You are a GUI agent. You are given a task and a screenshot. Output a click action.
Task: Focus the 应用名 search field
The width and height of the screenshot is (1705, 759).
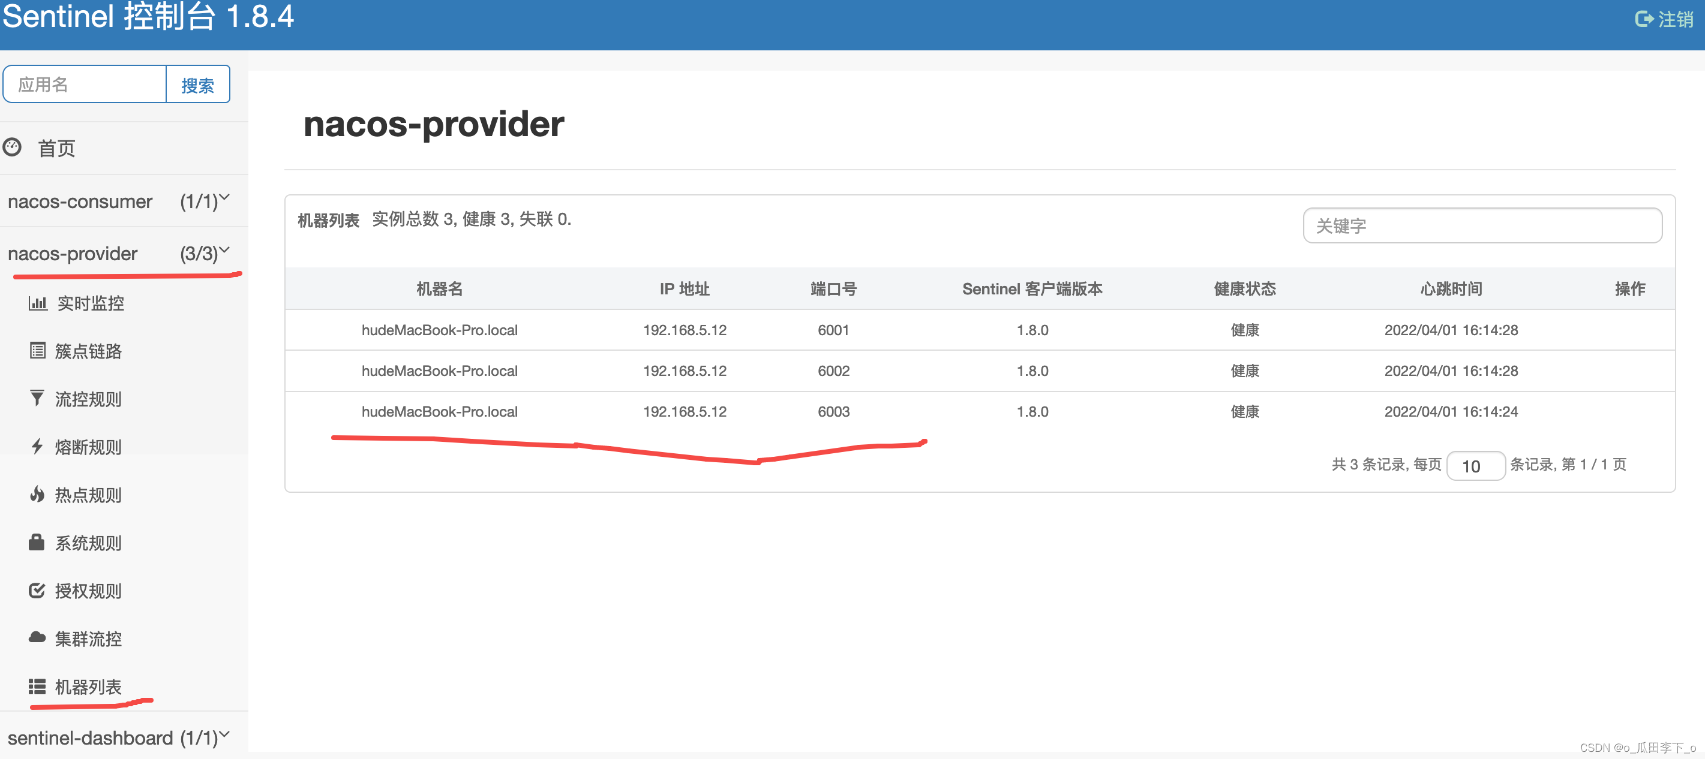[x=85, y=85]
